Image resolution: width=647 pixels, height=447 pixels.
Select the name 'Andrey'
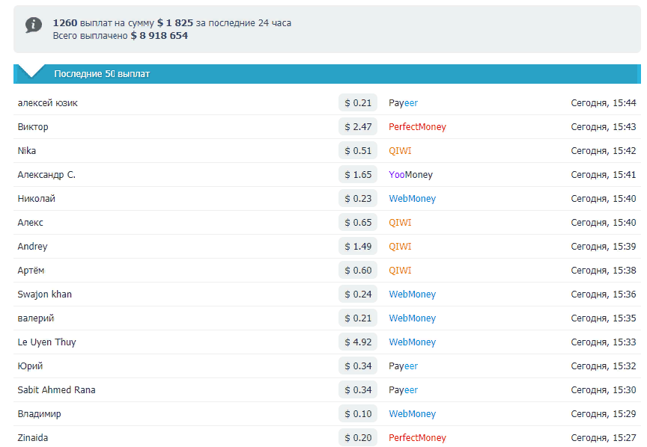tap(33, 247)
